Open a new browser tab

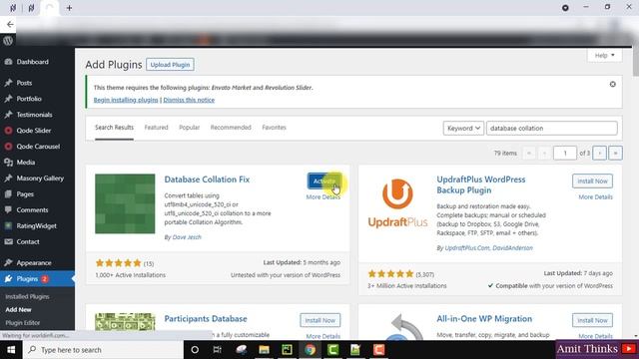(69, 8)
